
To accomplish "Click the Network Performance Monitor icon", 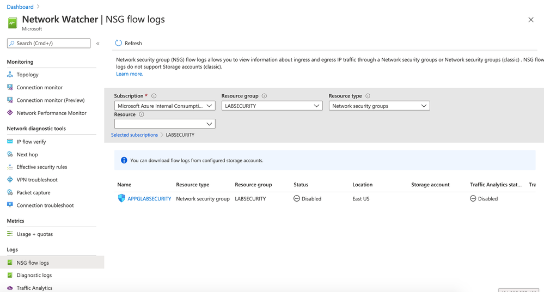I will [10, 113].
